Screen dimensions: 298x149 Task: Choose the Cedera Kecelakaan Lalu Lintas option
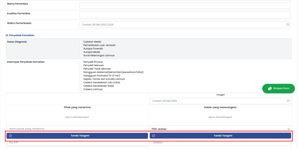pos(81,82)
